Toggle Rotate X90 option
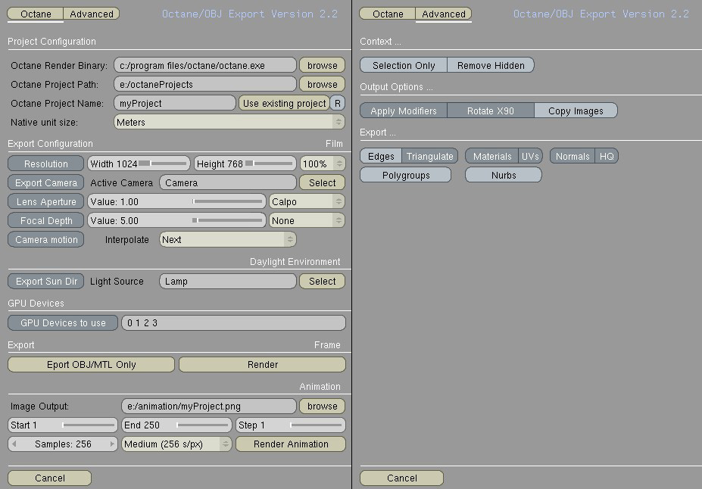Screen dimensions: 702x489 (x=490, y=111)
